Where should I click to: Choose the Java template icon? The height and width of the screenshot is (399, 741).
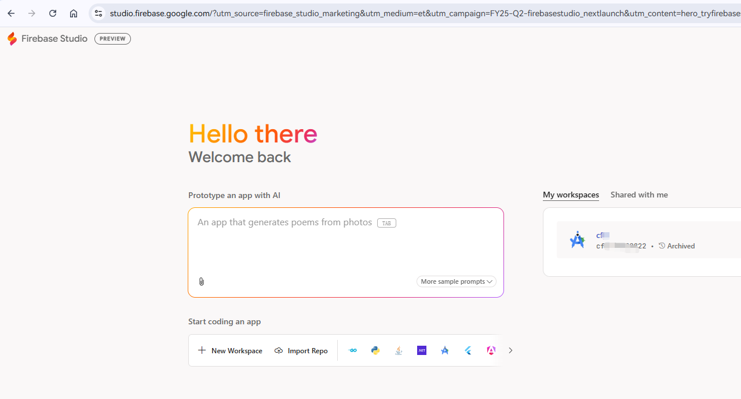(399, 350)
